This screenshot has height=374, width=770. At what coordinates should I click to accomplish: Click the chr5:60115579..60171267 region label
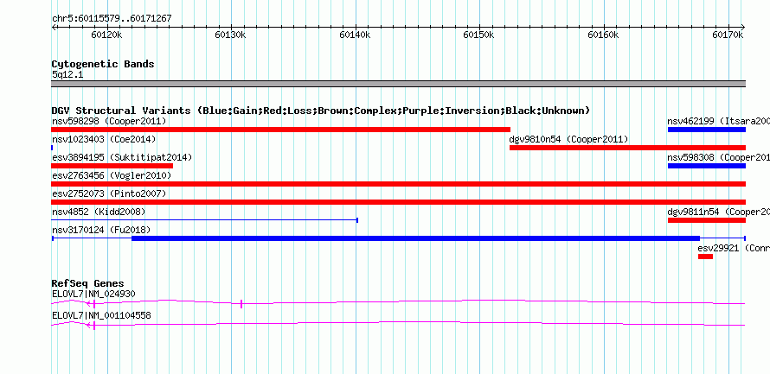pyautogui.click(x=112, y=19)
